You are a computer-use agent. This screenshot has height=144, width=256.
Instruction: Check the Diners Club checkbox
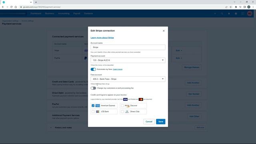[x=122, y=112]
